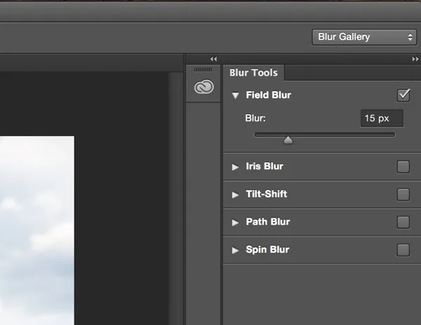Click the sky image on canvas

click(37, 230)
